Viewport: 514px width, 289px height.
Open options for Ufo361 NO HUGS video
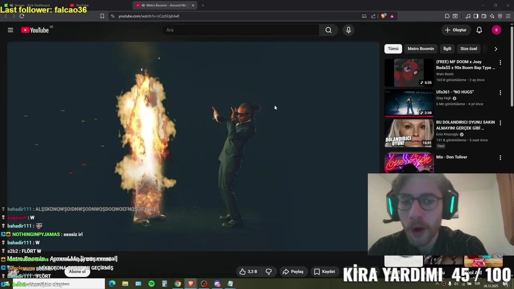[x=500, y=93]
